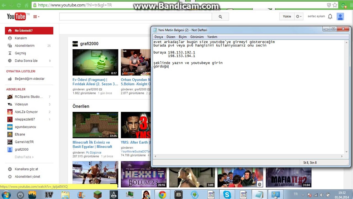The width and height of the screenshot is (353, 199).
Task: Click the search magnifier button
Action: click(220, 17)
